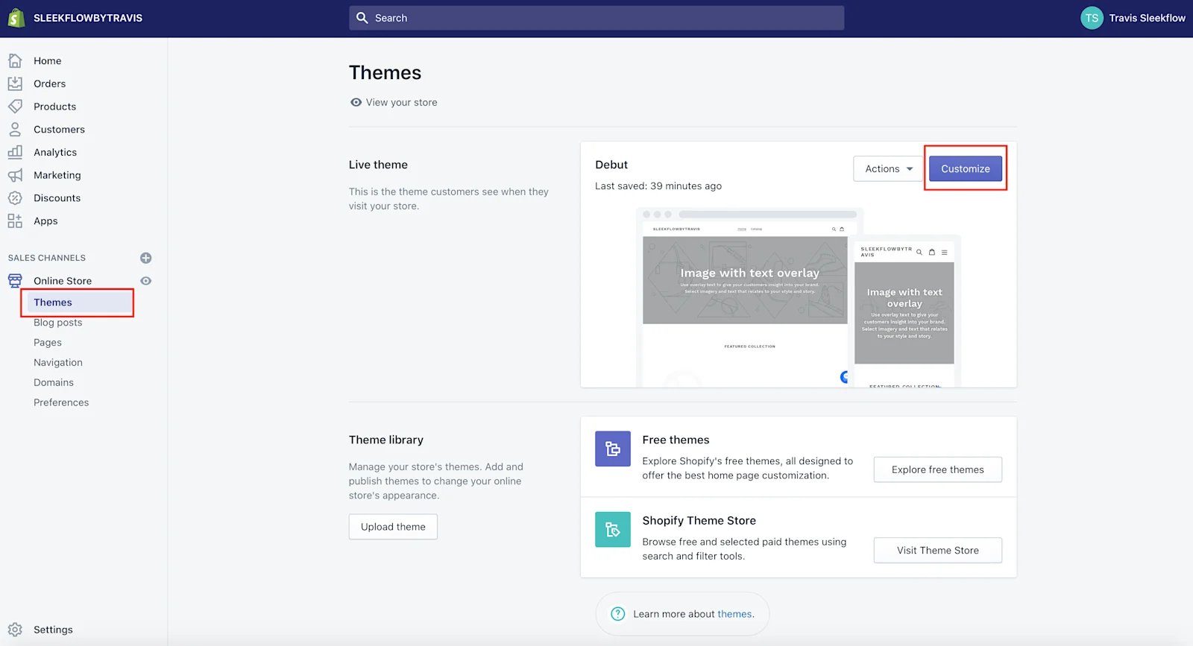
Task: Click the TS user avatar
Action: pos(1092,18)
